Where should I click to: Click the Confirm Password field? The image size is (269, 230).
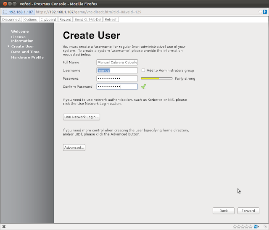coord(117,86)
